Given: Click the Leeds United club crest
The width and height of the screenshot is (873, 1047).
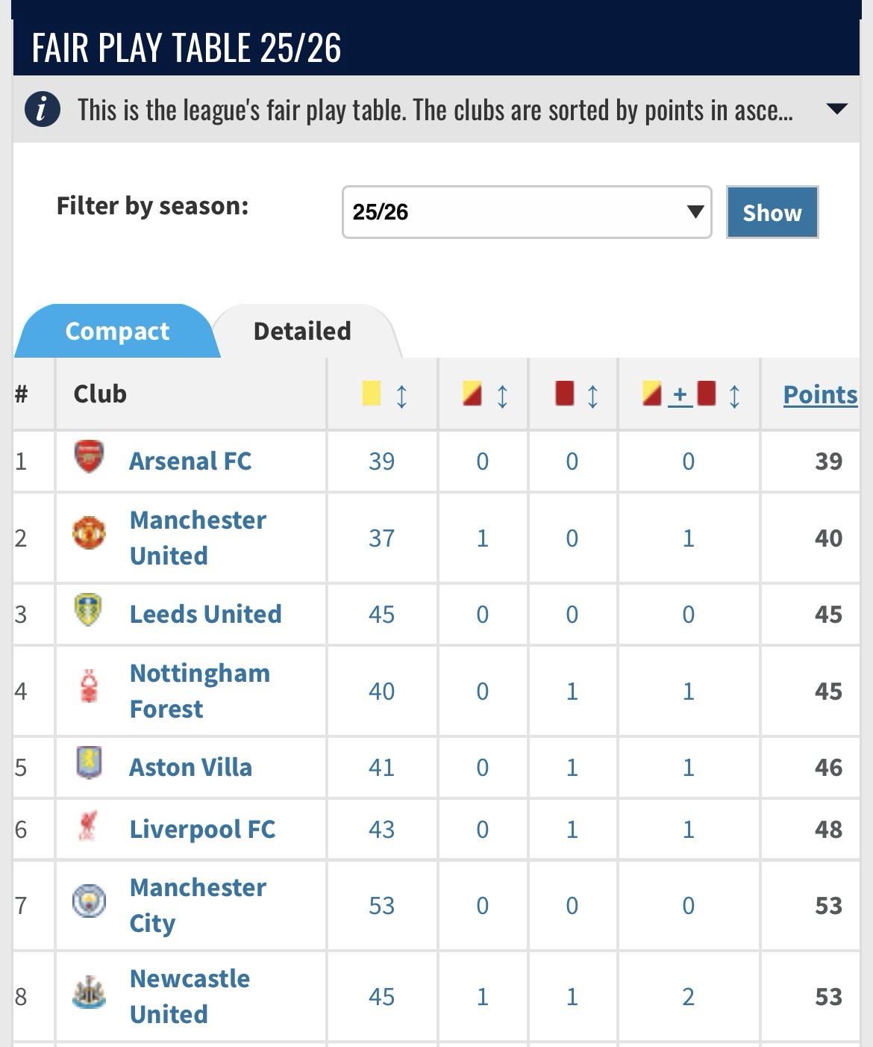Looking at the screenshot, I should [88, 610].
